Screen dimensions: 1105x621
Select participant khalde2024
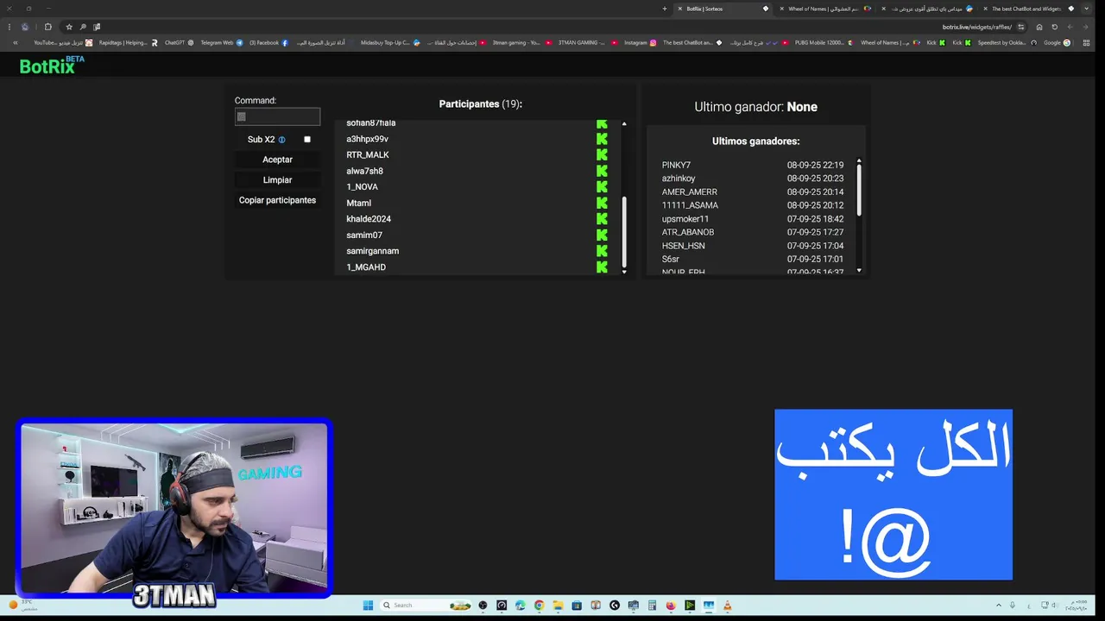point(369,219)
